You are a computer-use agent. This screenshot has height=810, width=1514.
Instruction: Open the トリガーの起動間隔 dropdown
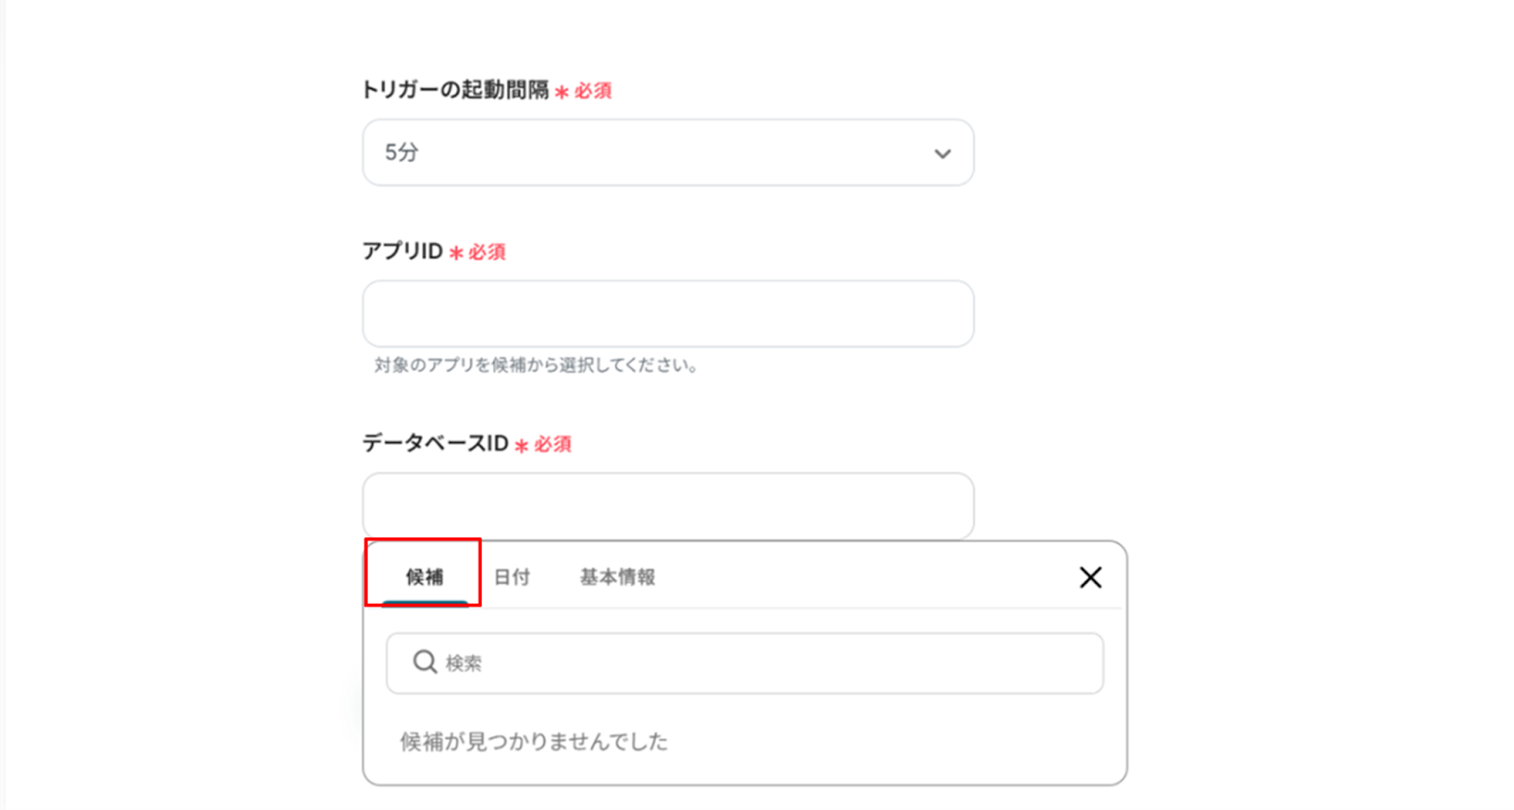[x=667, y=152]
